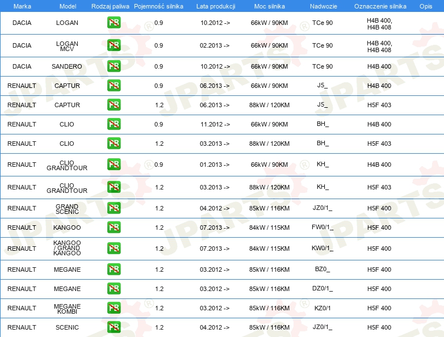Select the KANGOO / GRAND KANGOO model cell
444x337 pixels.
point(67,248)
